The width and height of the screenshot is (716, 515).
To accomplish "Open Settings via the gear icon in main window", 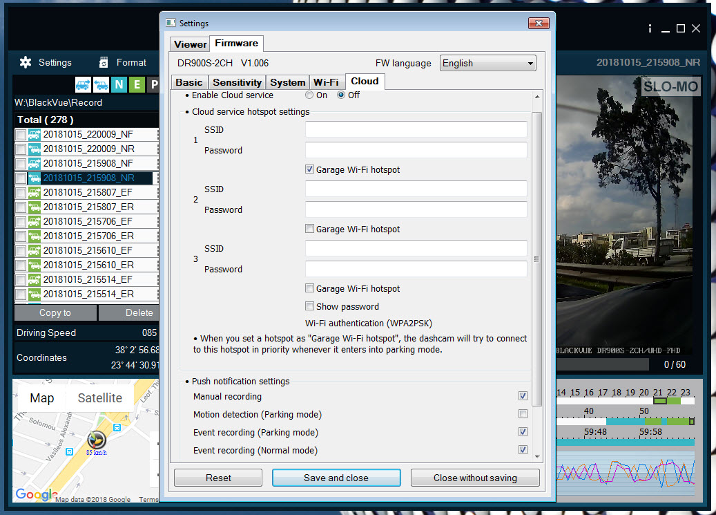I will [26, 62].
